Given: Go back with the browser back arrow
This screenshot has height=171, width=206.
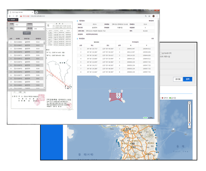Looking at the screenshot, I should pyautogui.click(x=10, y=16).
